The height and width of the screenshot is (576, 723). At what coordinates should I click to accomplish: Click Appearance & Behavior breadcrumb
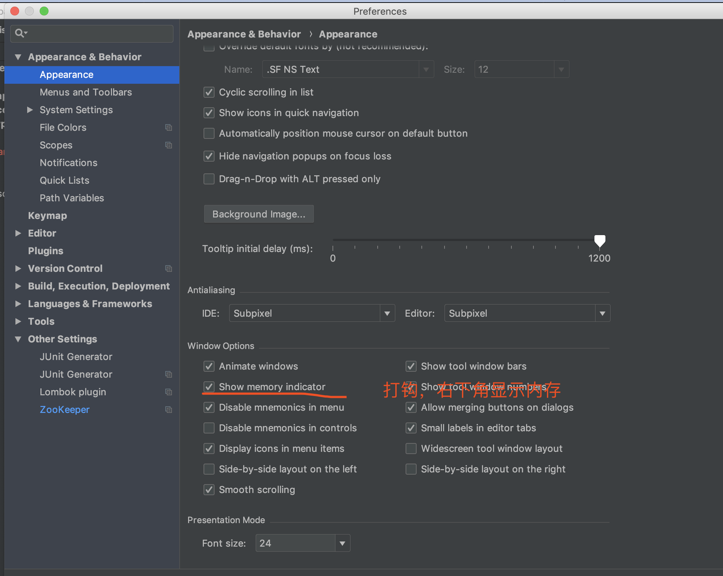244,34
